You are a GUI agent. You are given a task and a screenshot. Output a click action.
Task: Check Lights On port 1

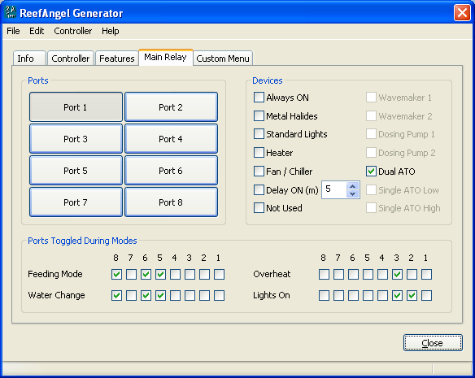click(x=426, y=296)
